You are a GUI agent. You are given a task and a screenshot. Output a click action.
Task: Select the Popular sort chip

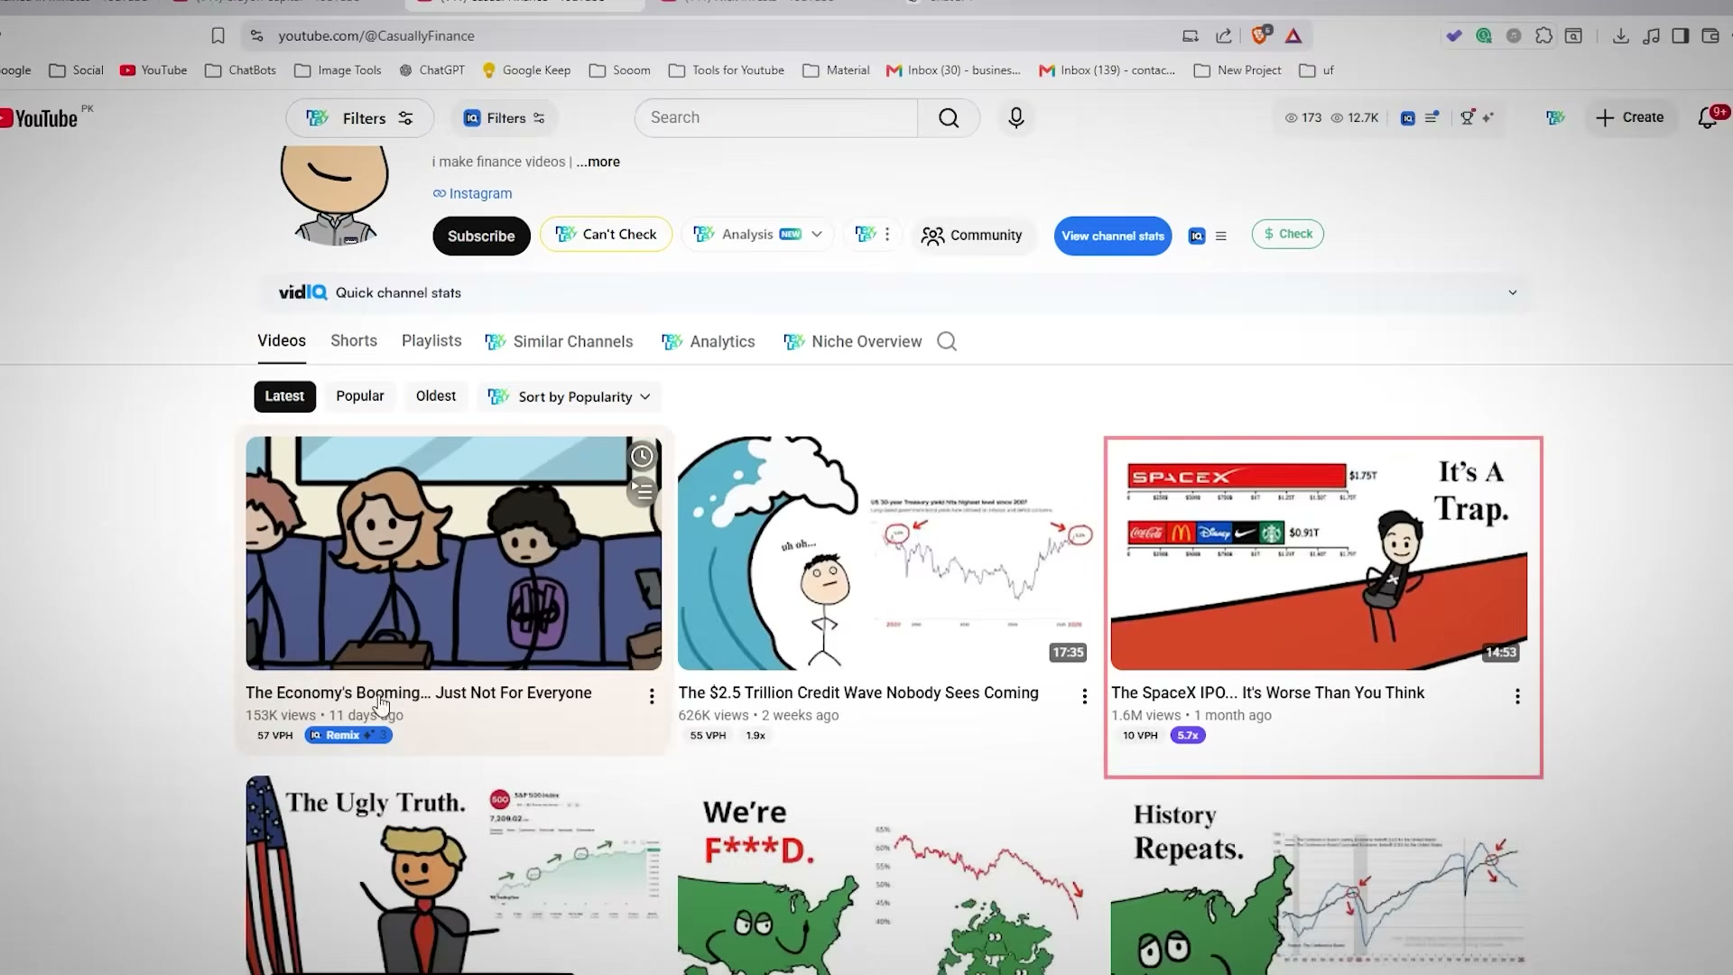click(360, 396)
